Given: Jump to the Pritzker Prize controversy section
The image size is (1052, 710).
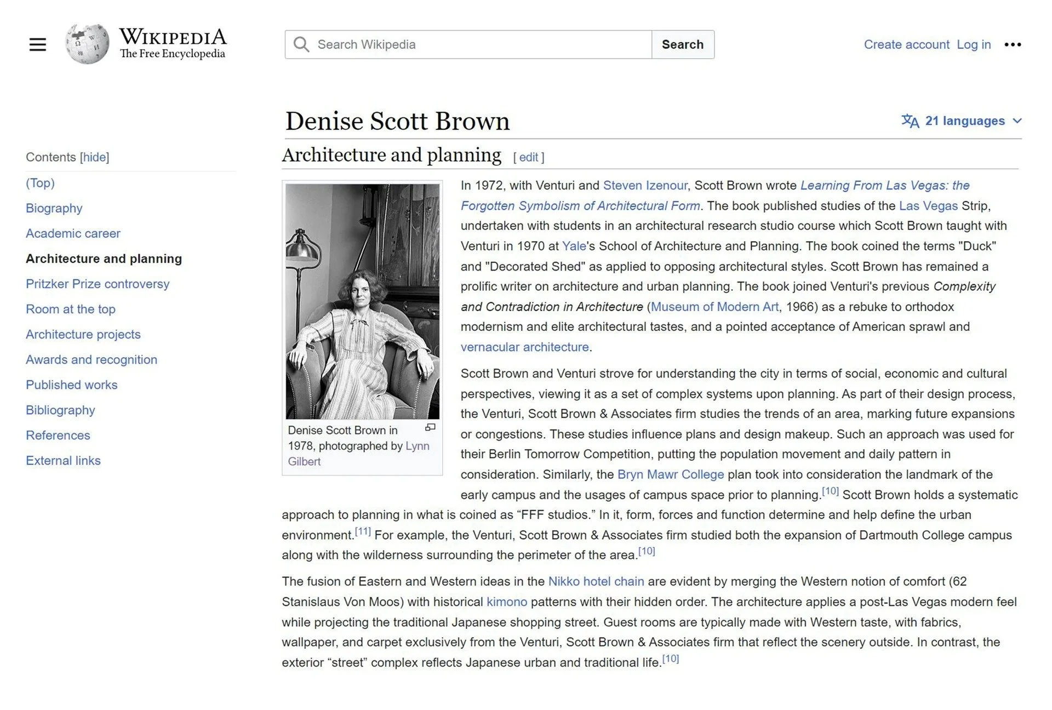Looking at the screenshot, I should [x=98, y=284].
